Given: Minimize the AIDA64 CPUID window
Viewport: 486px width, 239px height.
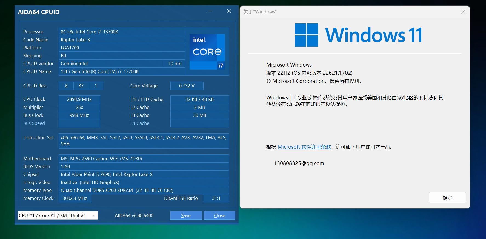Looking at the screenshot, I should 210,11.
